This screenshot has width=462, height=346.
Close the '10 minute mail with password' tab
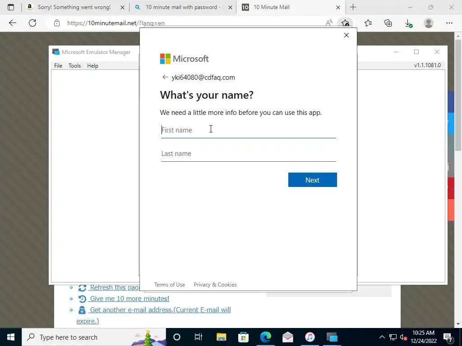pyautogui.click(x=230, y=7)
